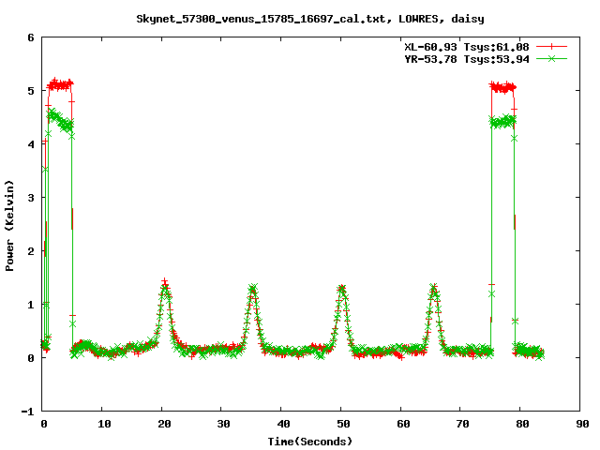Click the Power (Kelvin) y-axis label
This screenshot has width=600, height=450.
[10, 225]
